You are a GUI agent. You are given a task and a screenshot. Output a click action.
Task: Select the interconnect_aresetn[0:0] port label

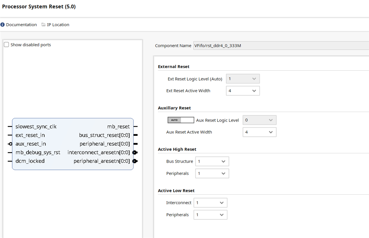[99, 152]
